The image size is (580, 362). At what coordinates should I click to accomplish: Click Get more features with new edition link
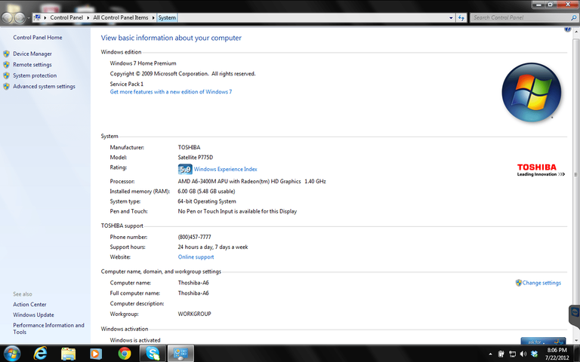(171, 92)
